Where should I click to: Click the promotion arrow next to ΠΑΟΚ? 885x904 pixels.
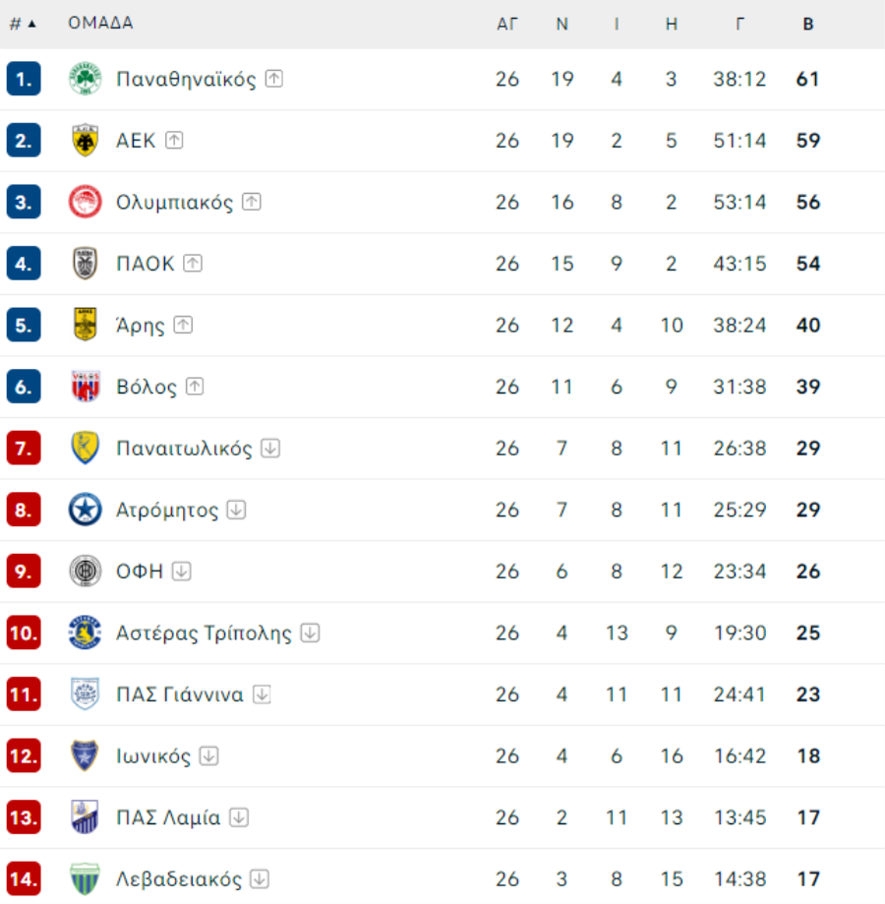pyautogui.click(x=193, y=264)
